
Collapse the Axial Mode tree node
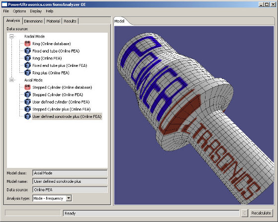(x=11, y=80)
